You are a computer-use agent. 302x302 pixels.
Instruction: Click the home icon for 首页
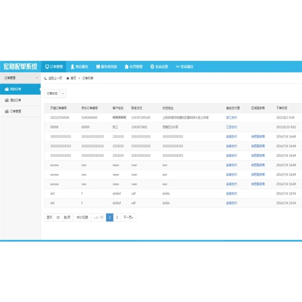point(68,78)
